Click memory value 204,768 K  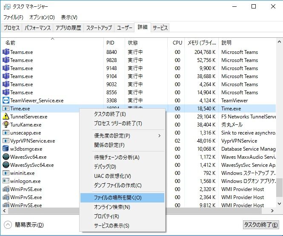pos(205,52)
